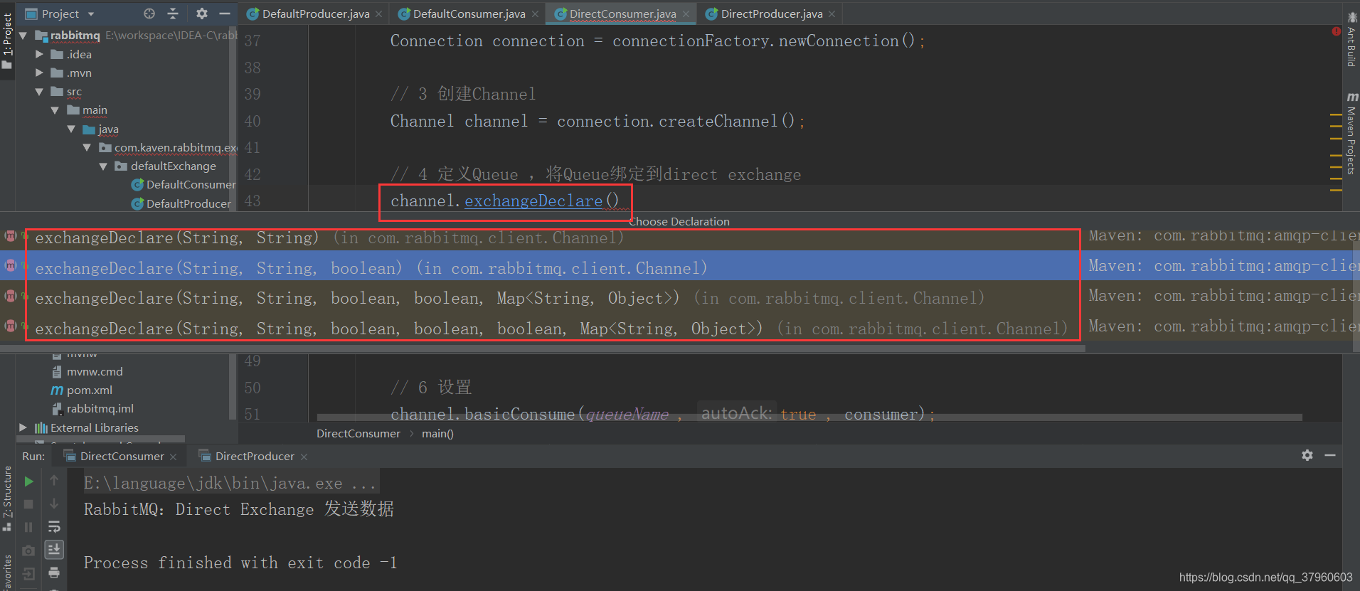Click main() in editor breadcrumb

(437, 434)
